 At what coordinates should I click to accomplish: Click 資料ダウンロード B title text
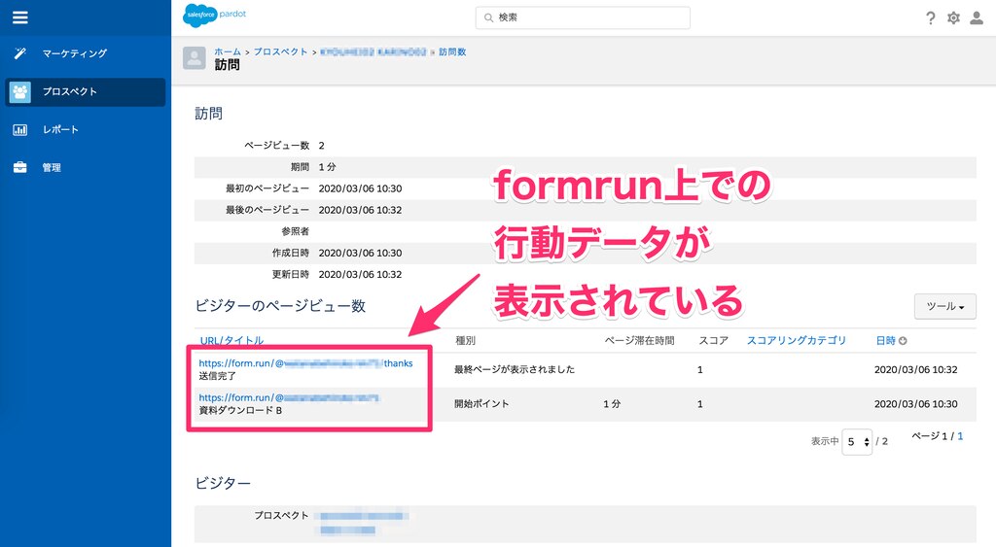click(240, 411)
